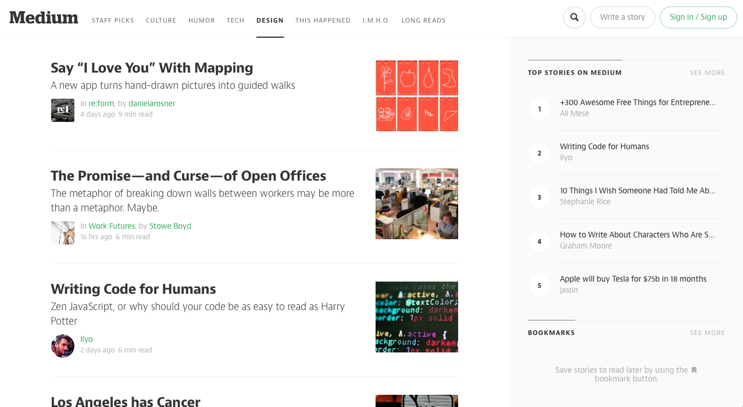This screenshot has height=407, width=743.
Task: Open 10 Things I Wish Someone Had Told Me
Action: [638, 191]
